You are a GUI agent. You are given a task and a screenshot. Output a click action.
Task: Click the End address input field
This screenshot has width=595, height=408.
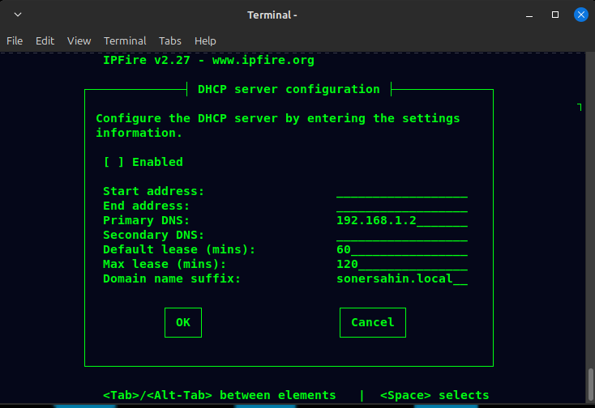(402, 206)
